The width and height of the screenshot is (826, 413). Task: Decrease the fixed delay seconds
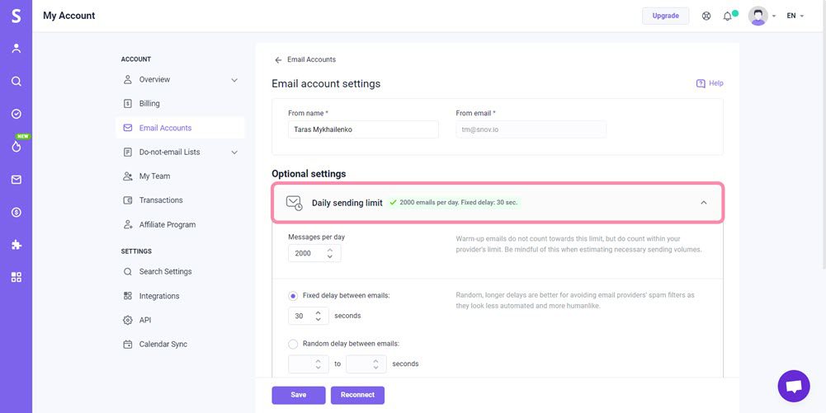pyautogui.click(x=318, y=319)
